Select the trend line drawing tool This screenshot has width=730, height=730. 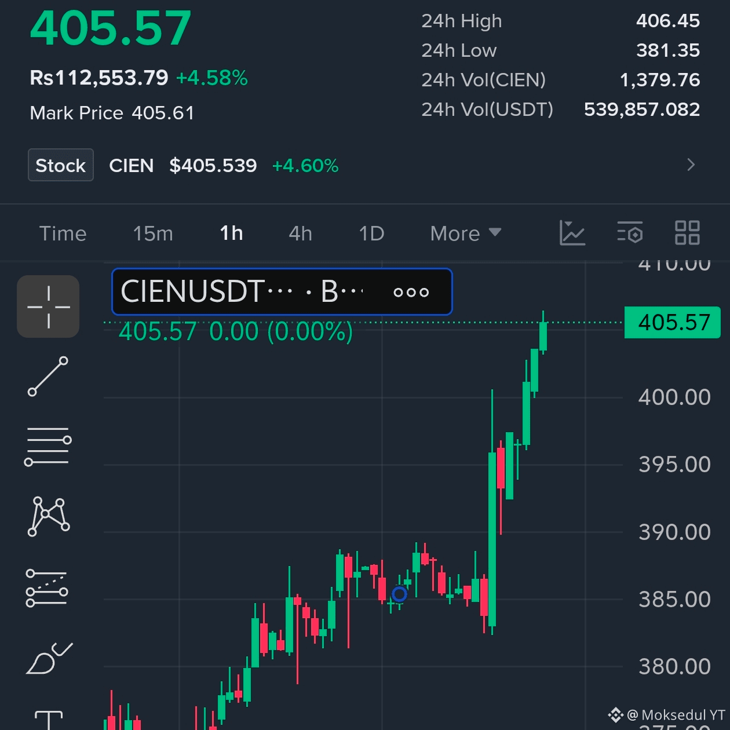48,377
